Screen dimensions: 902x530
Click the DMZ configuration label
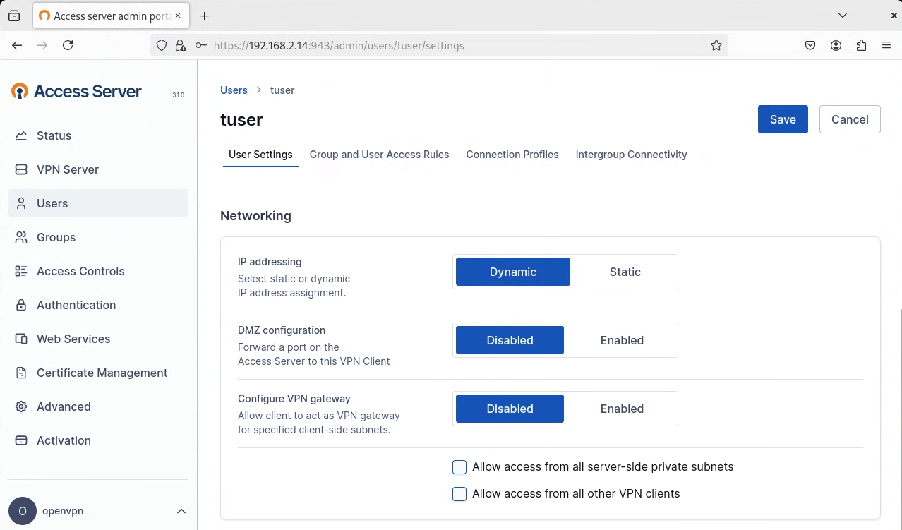pos(282,330)
